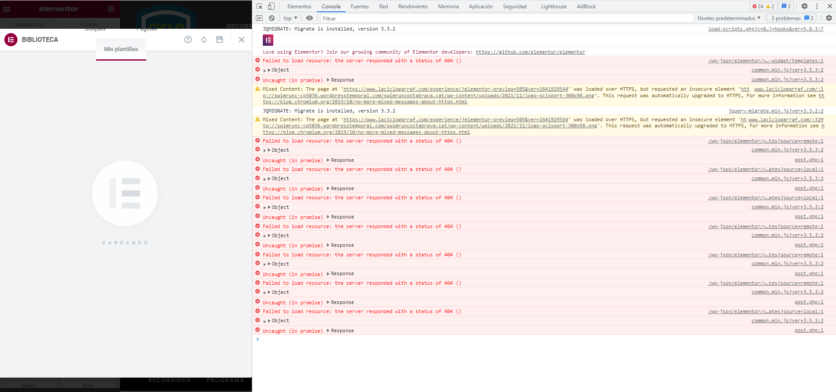Open the Rendimiento tab
This screenshot has width=836, height=392.
click(x=413, y=7)
